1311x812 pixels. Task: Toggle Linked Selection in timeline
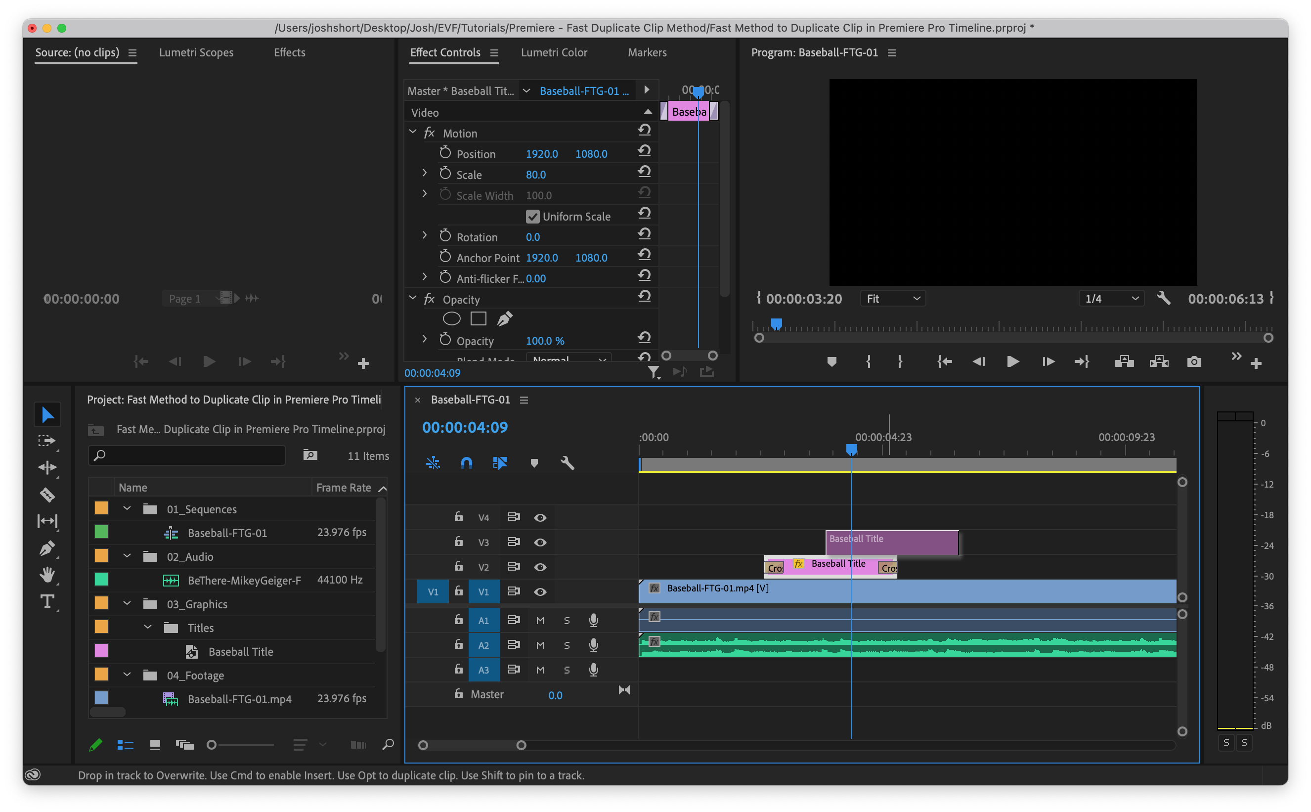point(500,463)
